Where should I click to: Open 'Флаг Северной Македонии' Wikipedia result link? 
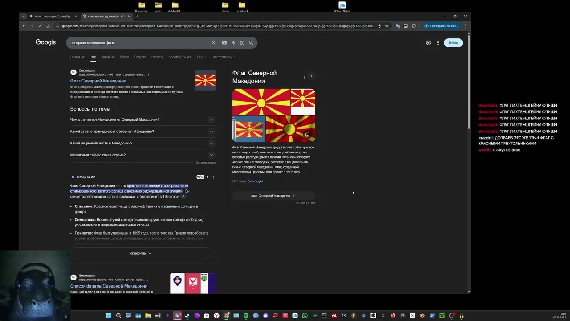tap(98, 81)
